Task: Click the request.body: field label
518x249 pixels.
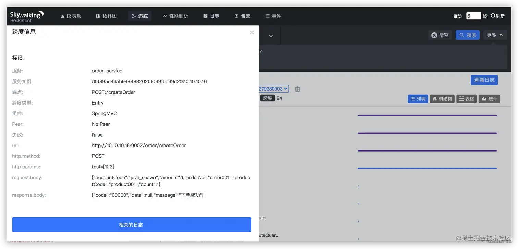Action: [x=27, y=178]
